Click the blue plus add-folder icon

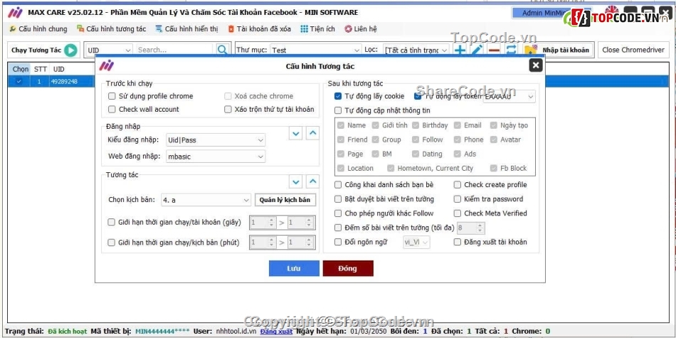tap(460, 50)
